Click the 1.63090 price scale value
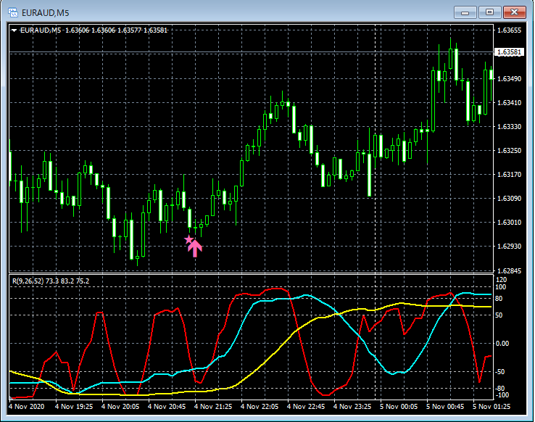Image resolution: width=535 pixels, height=422 pixels. click(x=509, y=198)
